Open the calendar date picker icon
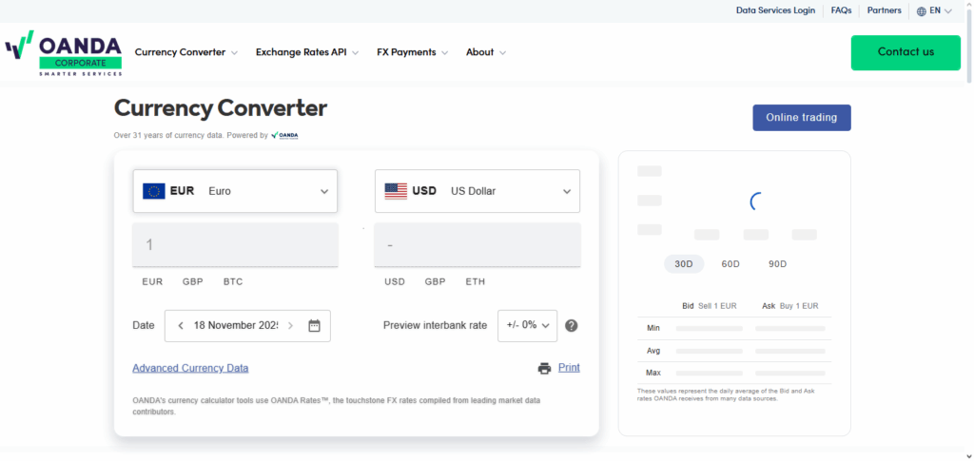 coord(315,325)
